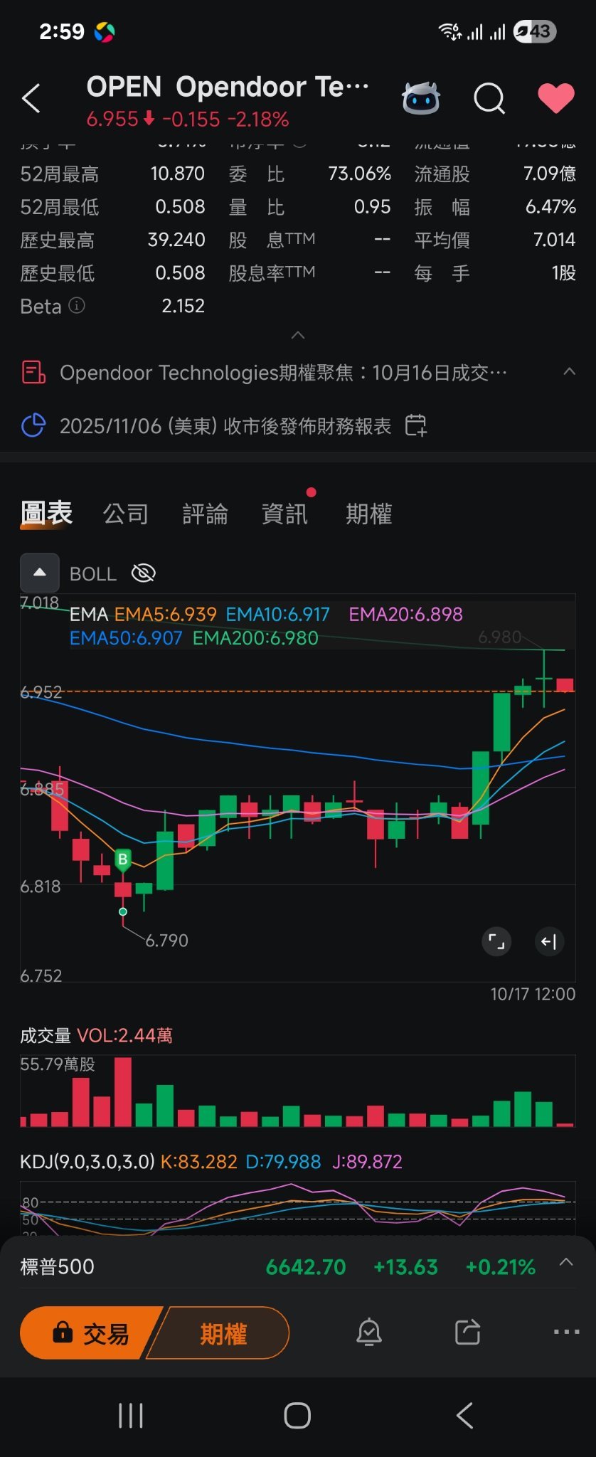Image resolution: width=596 pixels, height=1457 pixels.
Task: Collapse the stock details panel chevron
Action: click(298, 335)
